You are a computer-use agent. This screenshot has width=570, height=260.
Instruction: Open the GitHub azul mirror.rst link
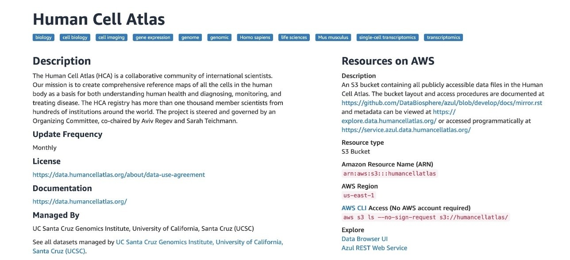click(x=442, y=103)
